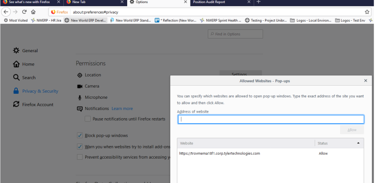Click the Allow button in the dialog

pyautogui.click(x=352, y=130)
